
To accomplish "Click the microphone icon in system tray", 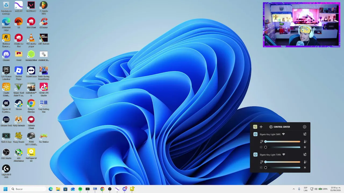I will (x=299, y=189).
